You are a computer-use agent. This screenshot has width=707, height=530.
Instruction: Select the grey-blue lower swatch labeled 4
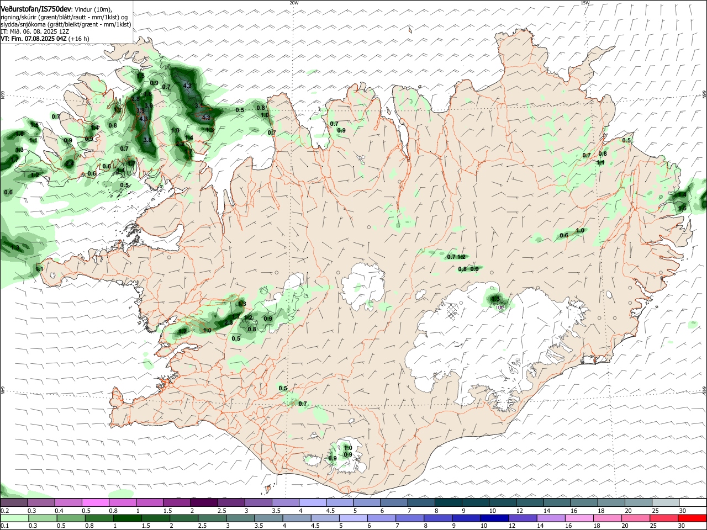coord(297,518)
